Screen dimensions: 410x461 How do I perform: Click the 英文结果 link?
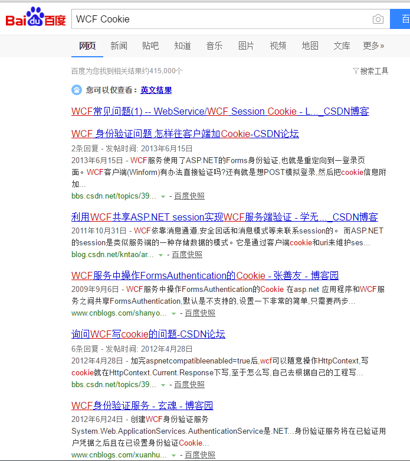[x=156, y=90]
